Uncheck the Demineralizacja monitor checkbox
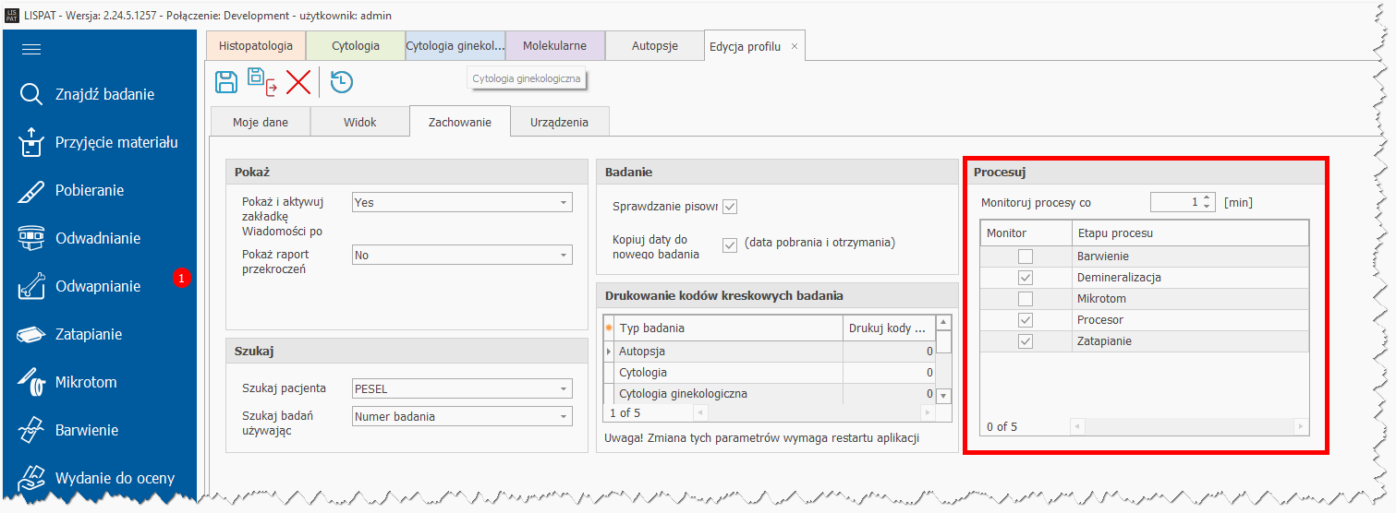Viewport: 1396px width, 513px height. [1026, 278]
